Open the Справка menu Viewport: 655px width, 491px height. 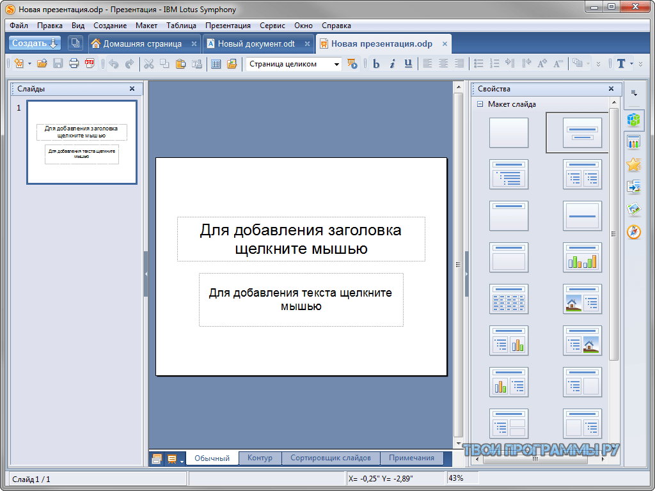click(x=336, y=26)
